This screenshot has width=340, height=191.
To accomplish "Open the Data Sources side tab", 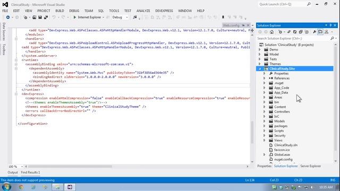I will pyautogui.click(x=4, y=32).
